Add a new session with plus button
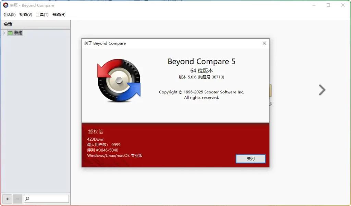This screenshot has width=351, height=206. [x=7, y=199]
